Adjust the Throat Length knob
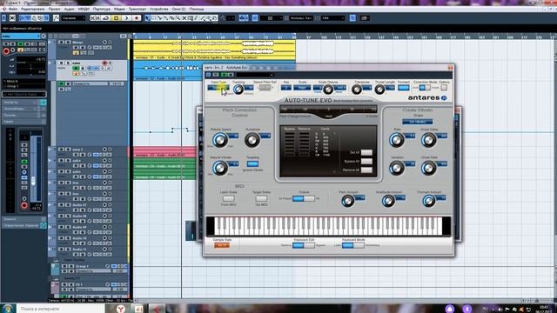This screenshot has height=313, width=557. pyautogui.click(x=379, y=90)
